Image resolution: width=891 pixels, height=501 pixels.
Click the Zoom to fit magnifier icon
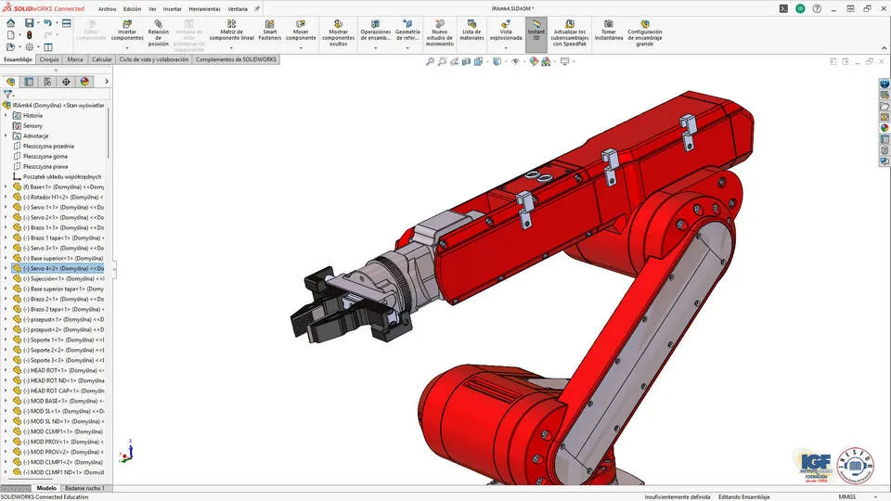(x=430, y=61)
